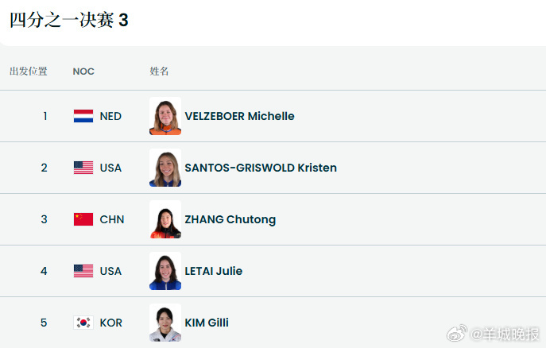546x348 pixels.
Task: Click the USA flag beside Letai Julie
Action: [83, 271]
